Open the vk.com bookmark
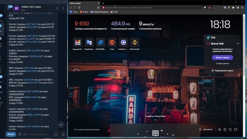This screenshot has height=139, width=247. click(x=74, y=12)
